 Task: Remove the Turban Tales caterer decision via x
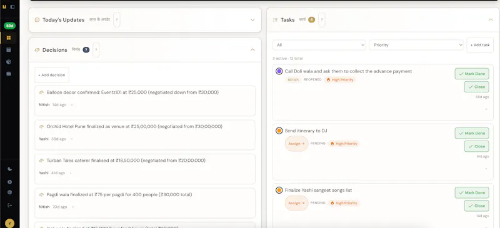[x=71, y=173]
